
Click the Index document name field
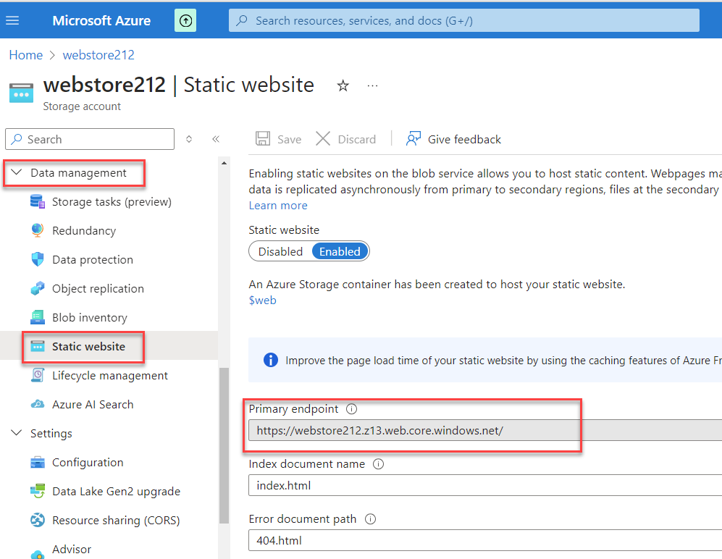tap(478, 486)
